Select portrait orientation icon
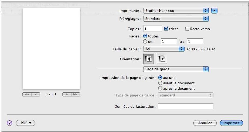Screen dimensions: 249x132 [x=148, y=59]
